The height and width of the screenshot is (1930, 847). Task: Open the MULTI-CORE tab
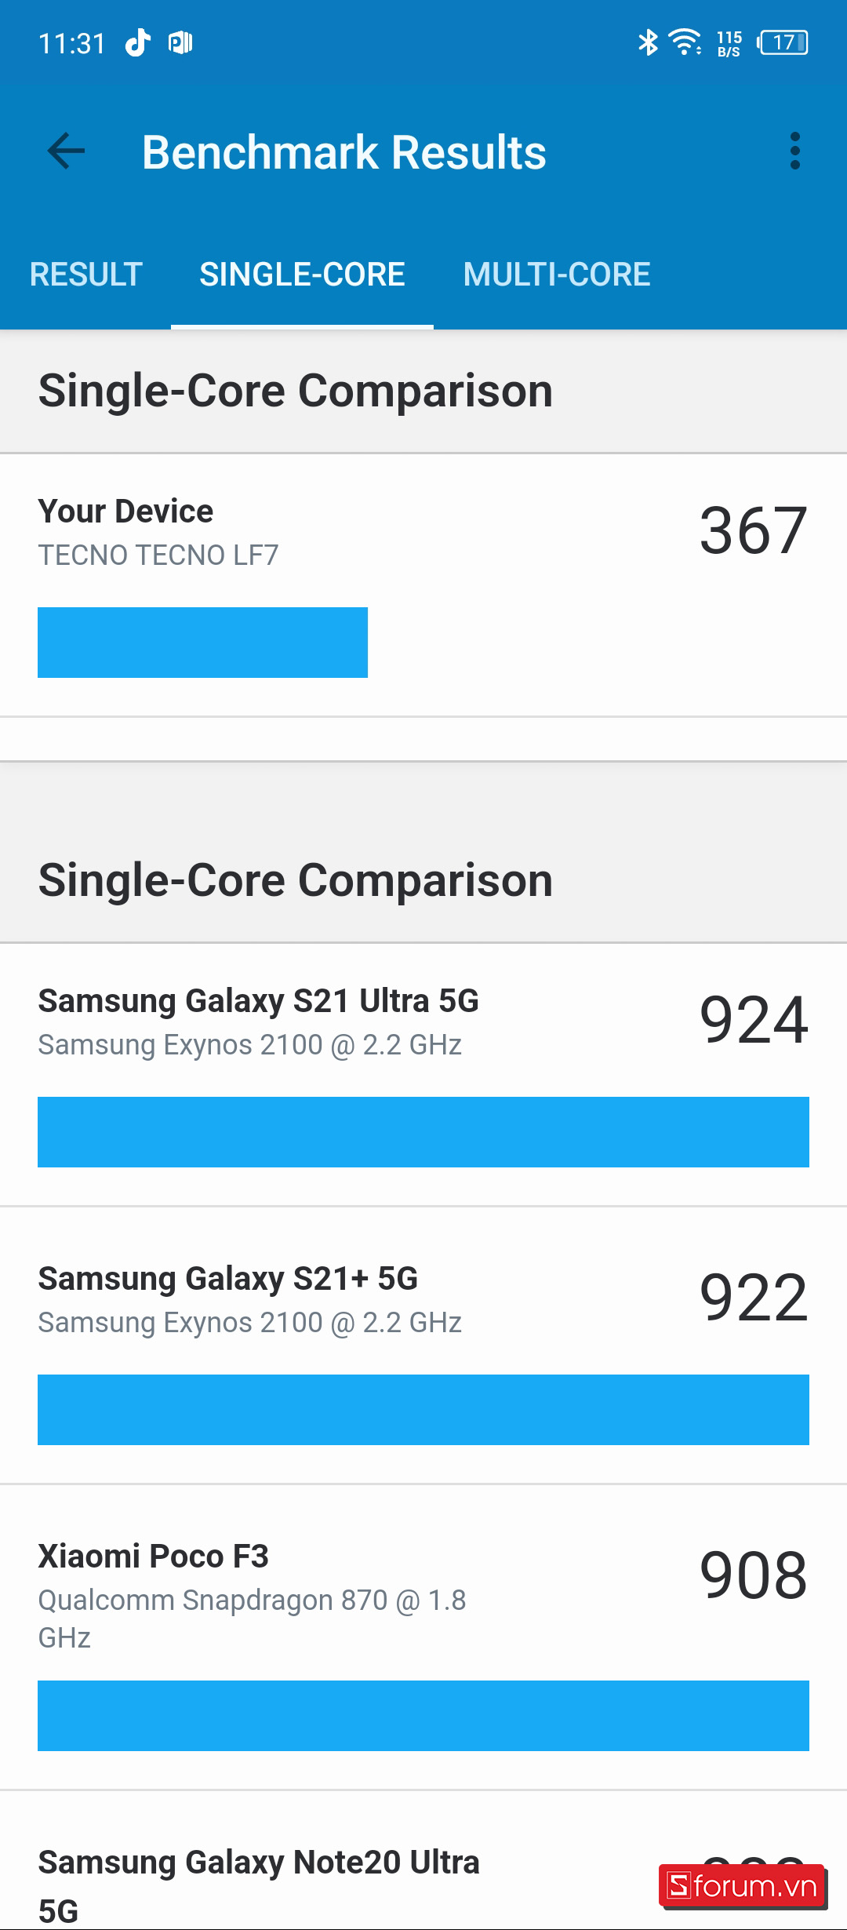point(557,275)
